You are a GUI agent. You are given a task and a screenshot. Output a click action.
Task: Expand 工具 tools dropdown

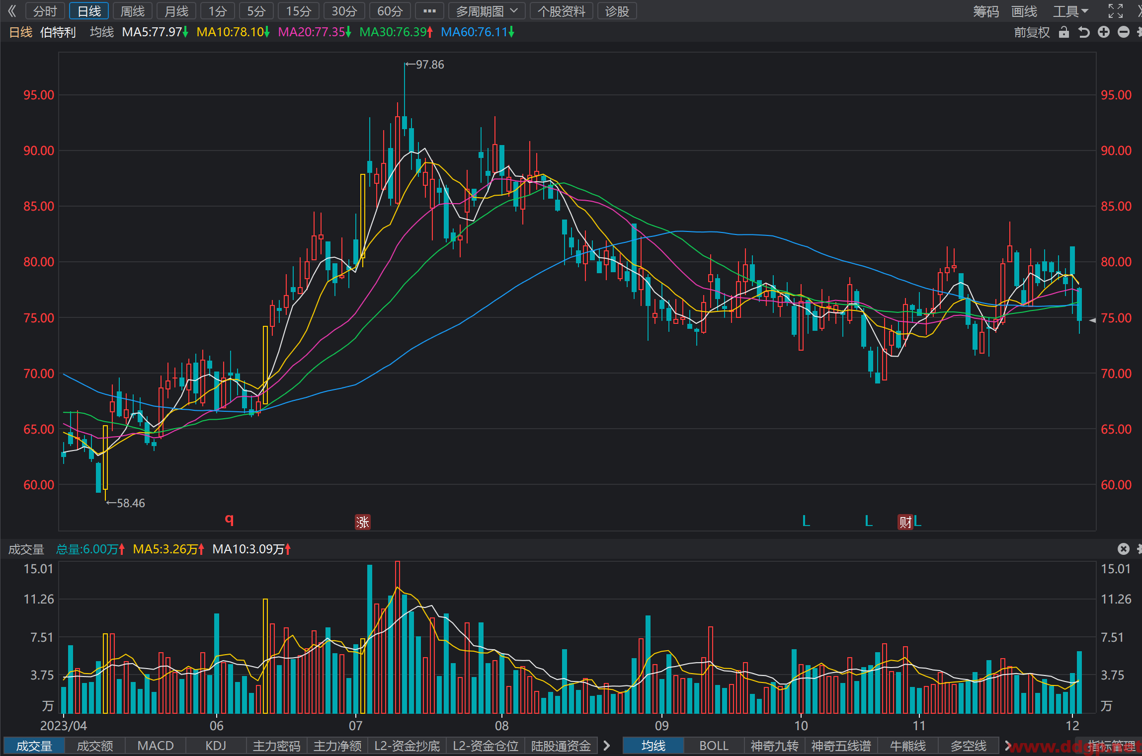click(1070, 11)
